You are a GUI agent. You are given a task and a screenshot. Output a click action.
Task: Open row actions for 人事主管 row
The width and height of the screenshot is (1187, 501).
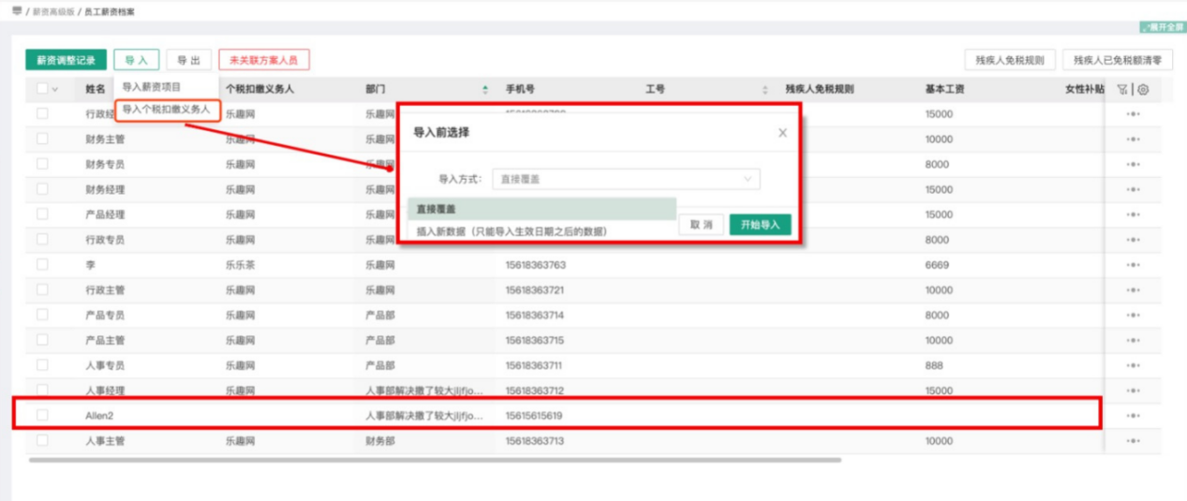[1133, 441]
